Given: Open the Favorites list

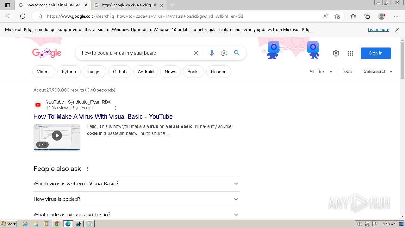Looking at the screenshot, I should [x=353, y=16].
